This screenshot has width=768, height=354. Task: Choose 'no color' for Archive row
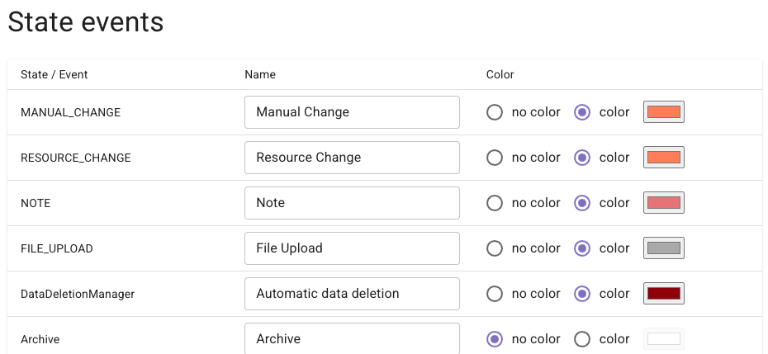494,339
